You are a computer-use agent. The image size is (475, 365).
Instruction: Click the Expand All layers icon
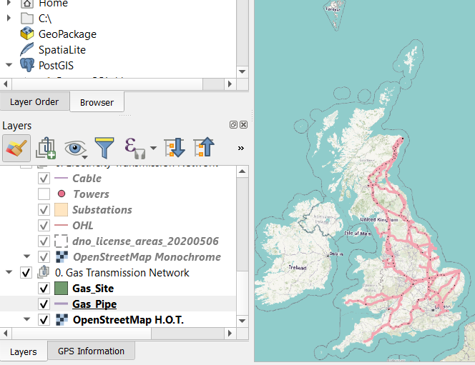coord(175,148)
